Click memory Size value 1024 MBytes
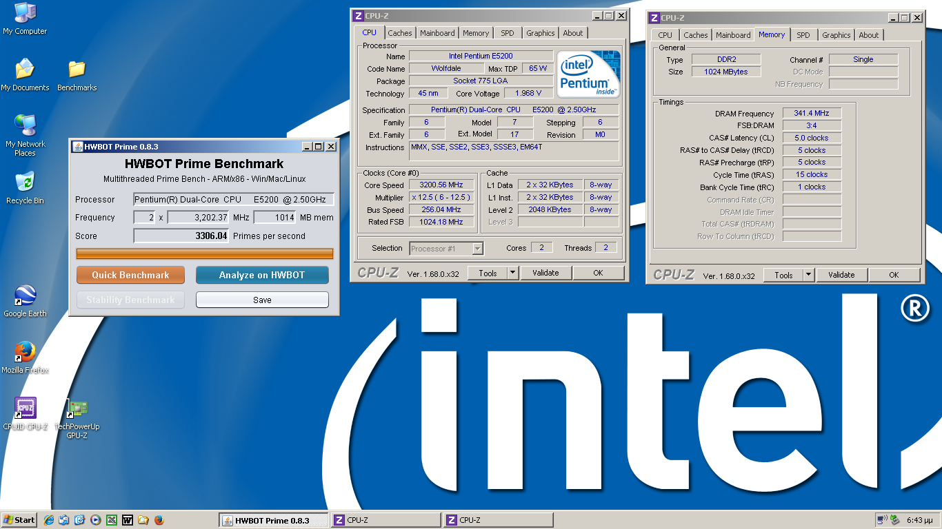Image resolution: width=942 pixels, height=529 pixels. (725, 72)
